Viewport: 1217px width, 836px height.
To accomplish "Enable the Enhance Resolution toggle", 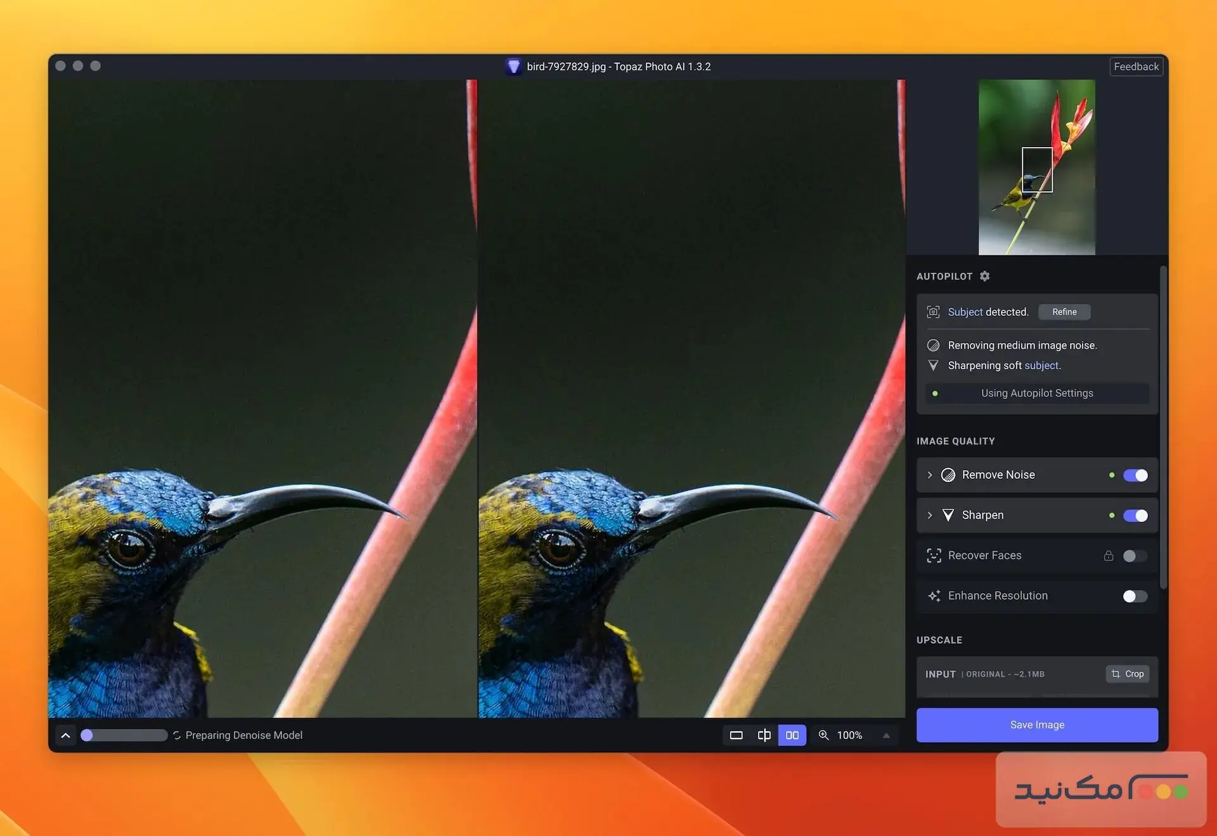I will [1134, 596].
